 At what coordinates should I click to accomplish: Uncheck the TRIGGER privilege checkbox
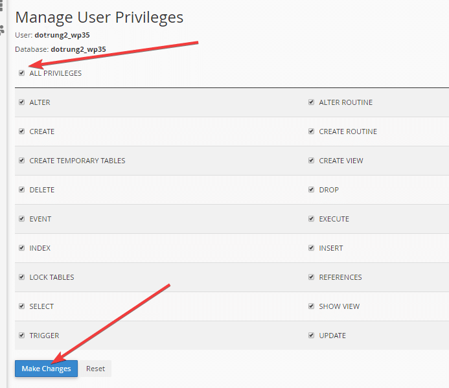(x=22, y=336)
